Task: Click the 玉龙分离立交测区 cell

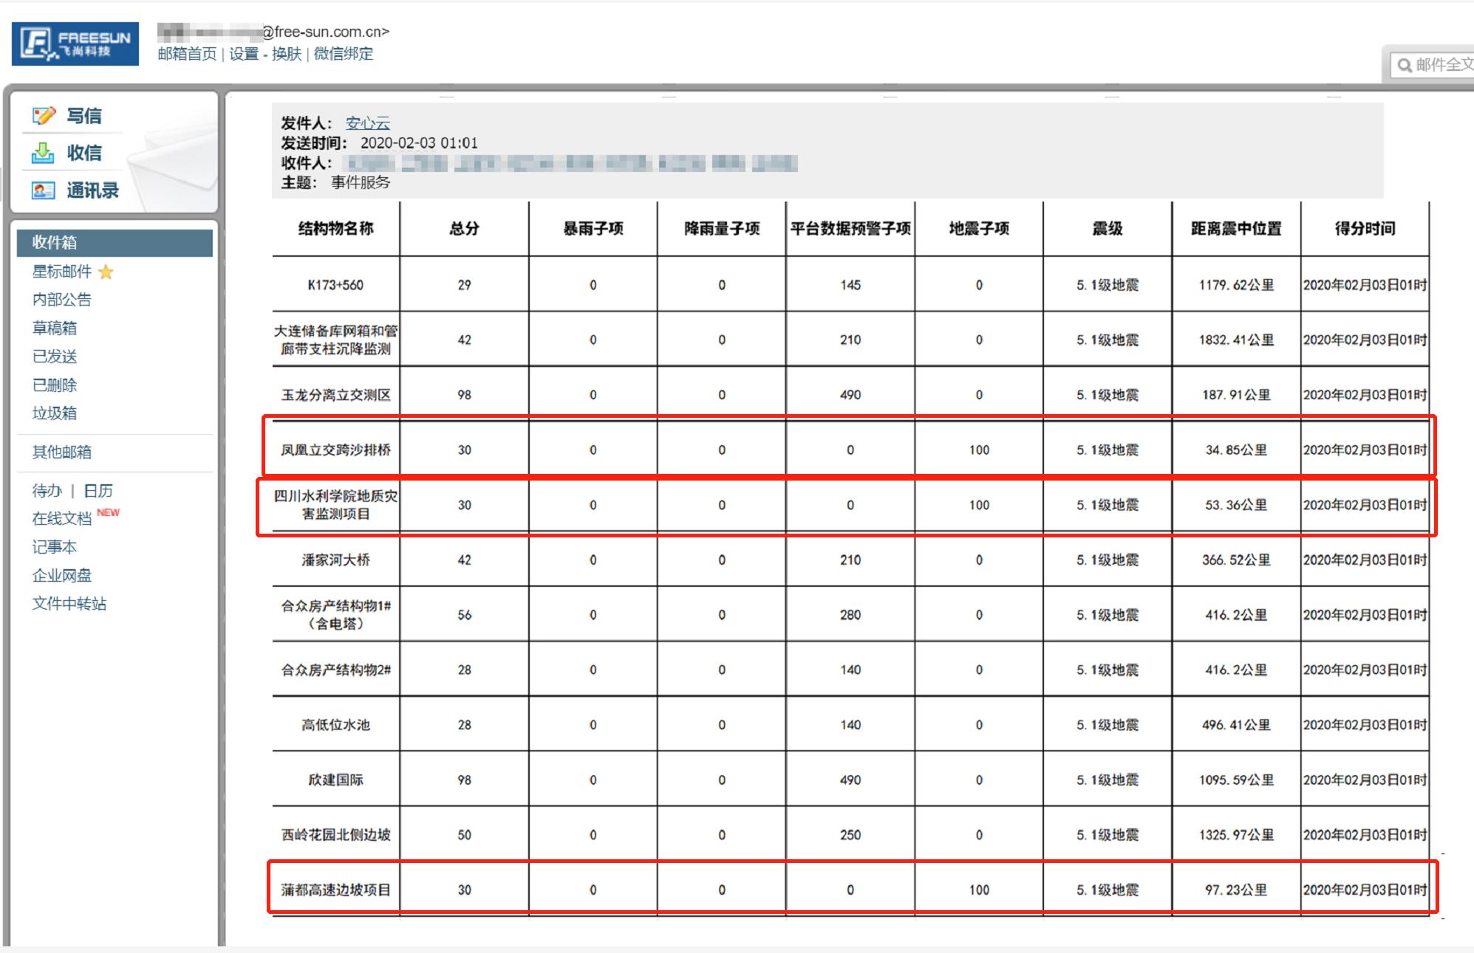Action: pos(336,395)
